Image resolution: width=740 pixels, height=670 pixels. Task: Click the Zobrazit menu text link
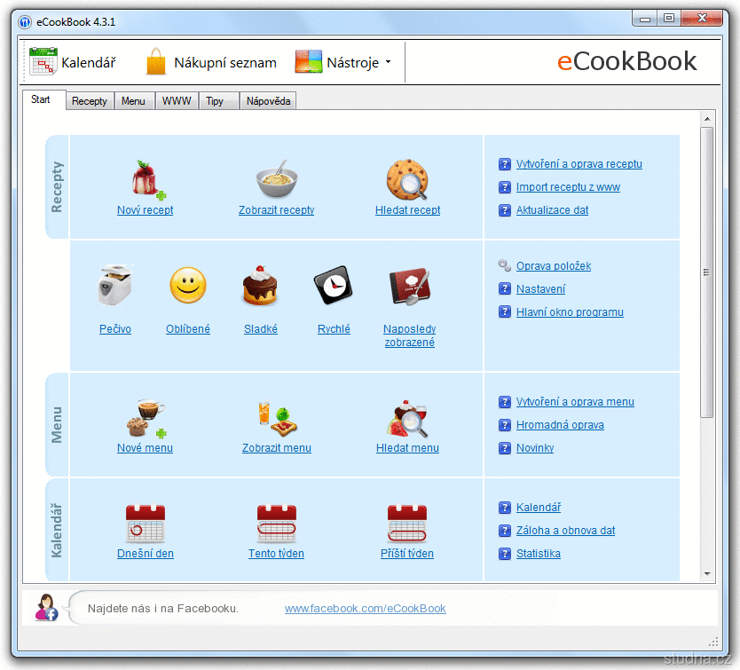click(x=277, y=448)
